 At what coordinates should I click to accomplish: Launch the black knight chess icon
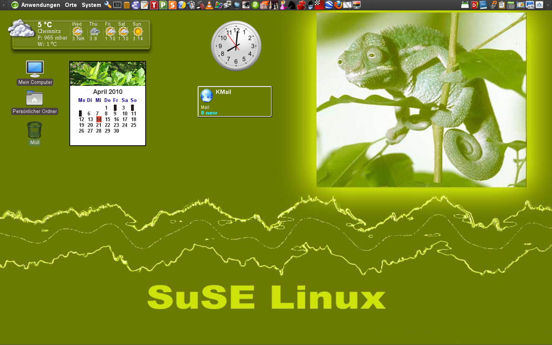pos(292,5)
